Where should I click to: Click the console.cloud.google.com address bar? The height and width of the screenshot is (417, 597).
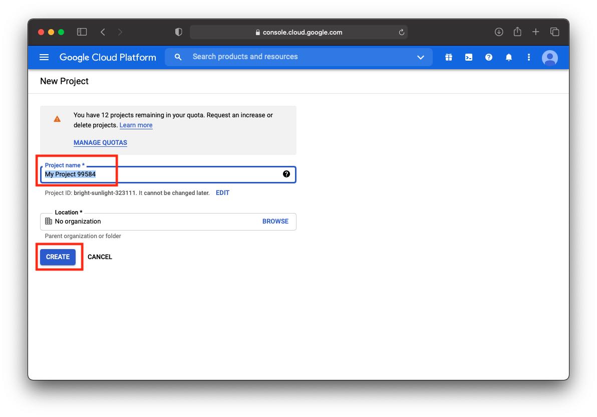pos(298,33)
